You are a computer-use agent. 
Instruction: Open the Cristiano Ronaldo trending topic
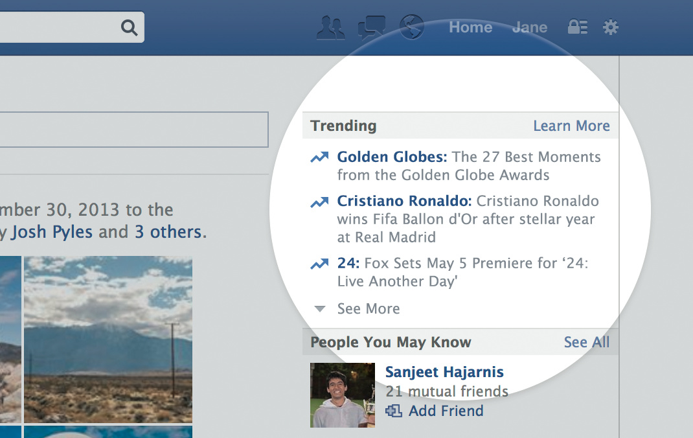pos(404,201)
